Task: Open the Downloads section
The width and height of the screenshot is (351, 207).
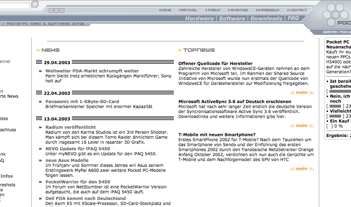Action: pyautogui.click(x=266, y=18)
